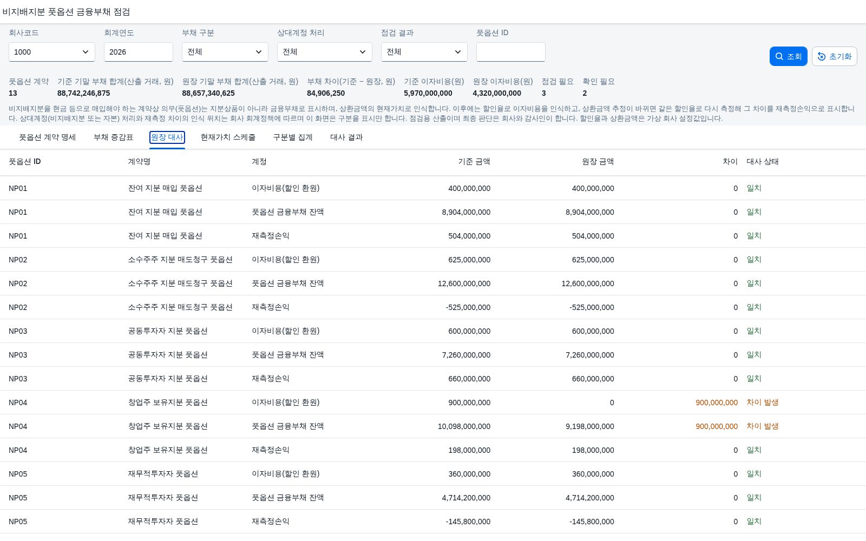Open the 상대계정 처리 dropdown

pos(325,52)
